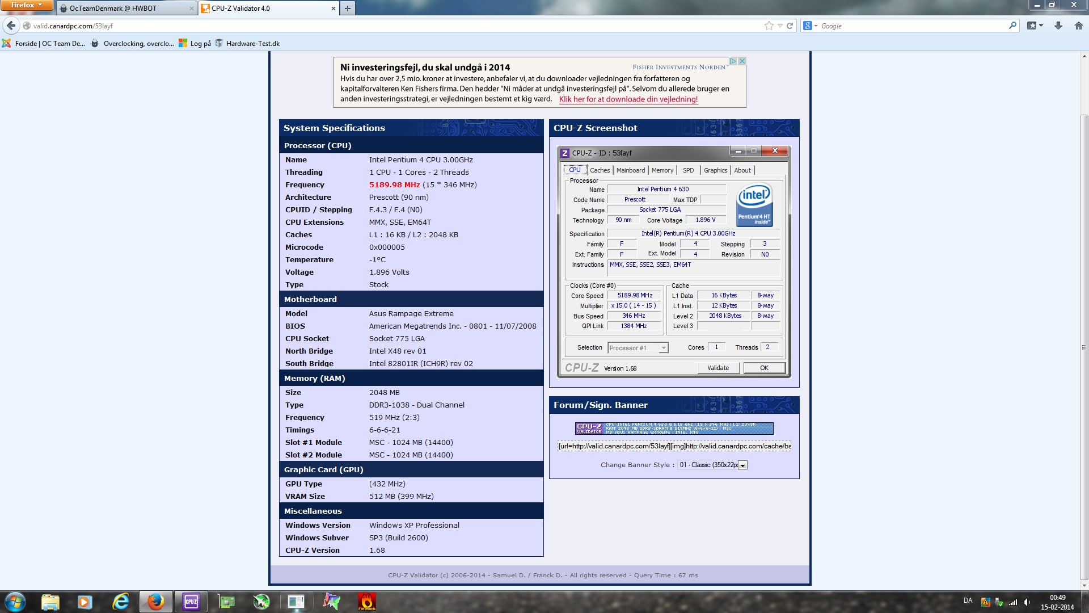Click the forum banner URL code field
The image size is (1089, 613).
(x=674, y=446)
